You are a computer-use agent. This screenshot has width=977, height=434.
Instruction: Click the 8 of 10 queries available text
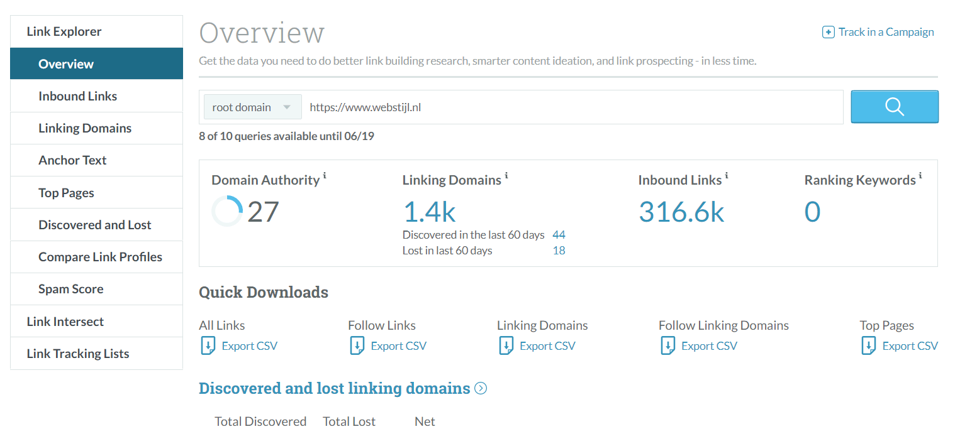286,136
